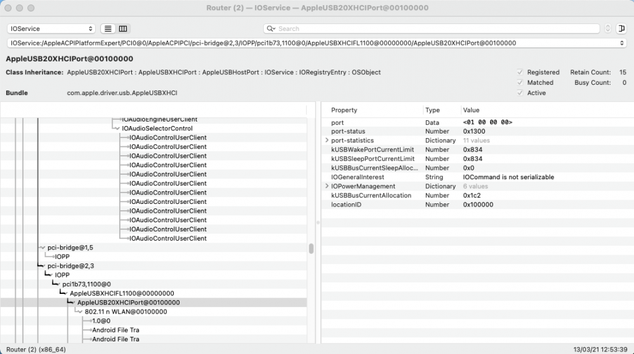Click the com.apple.driver.usb.AppleUSBXHCI bundle name

pos(122,93)
